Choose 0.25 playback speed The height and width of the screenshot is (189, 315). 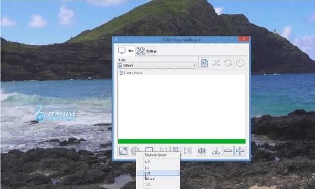(x=158, y=162)
